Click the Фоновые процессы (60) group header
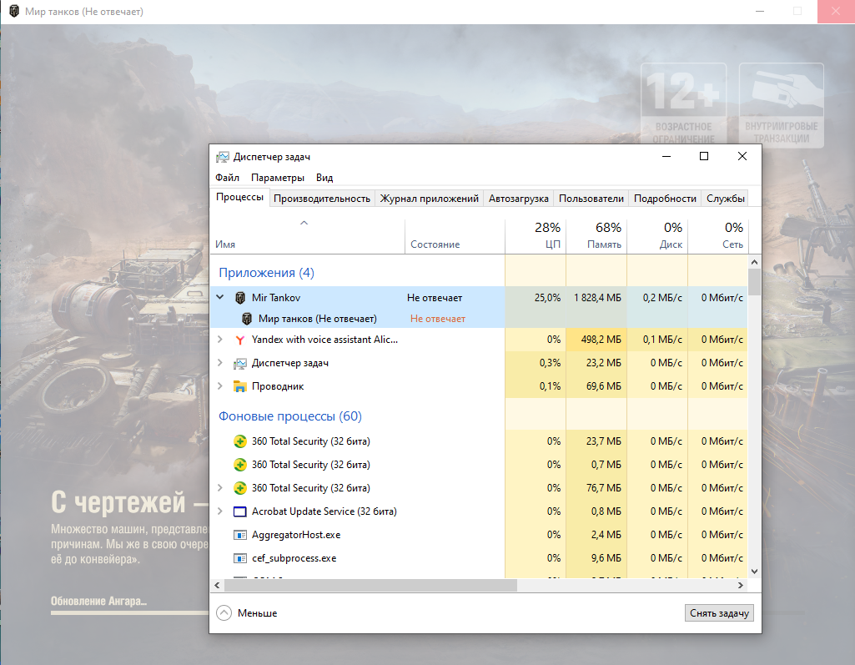 290,416
